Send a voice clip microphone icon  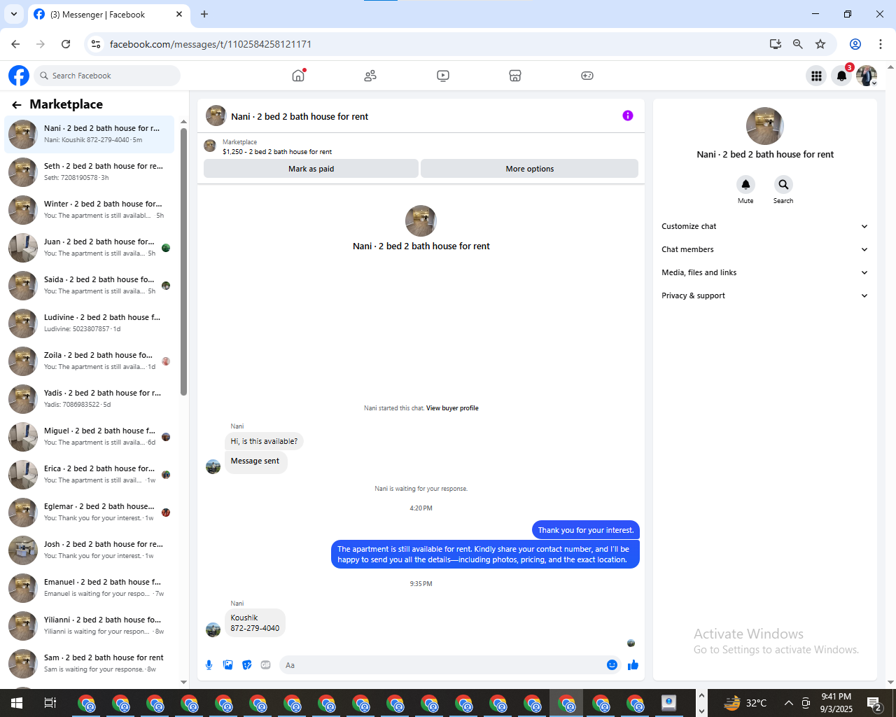point(209,665)
